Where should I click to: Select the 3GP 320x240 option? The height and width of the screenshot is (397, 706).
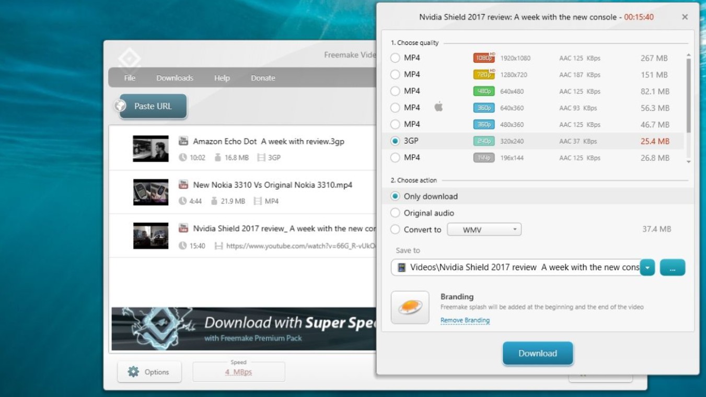(395, 141)
